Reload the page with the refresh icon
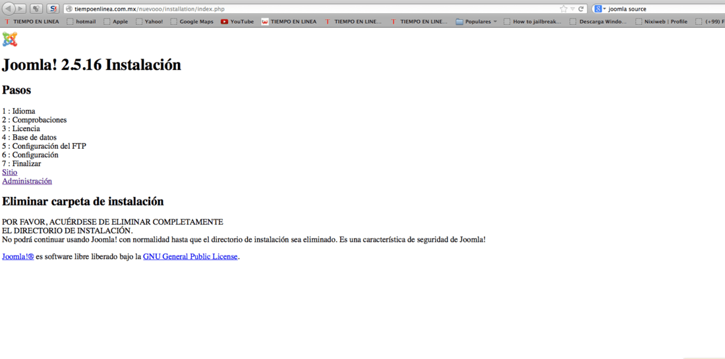The image size is (725, 359). coord(581,9)
